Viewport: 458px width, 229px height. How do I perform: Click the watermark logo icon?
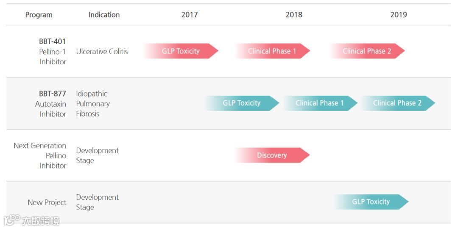pyautogui.click(x=12, y=220)
